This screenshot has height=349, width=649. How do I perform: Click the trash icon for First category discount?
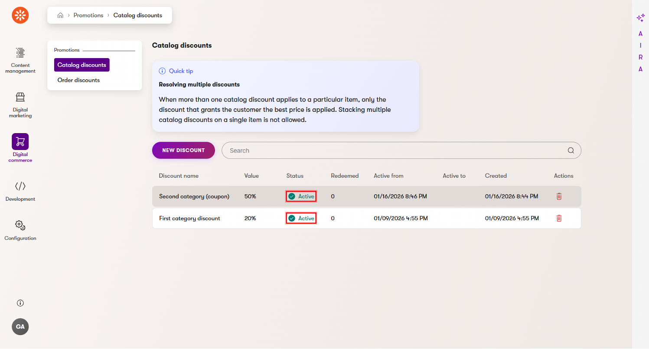click(559, 218)
